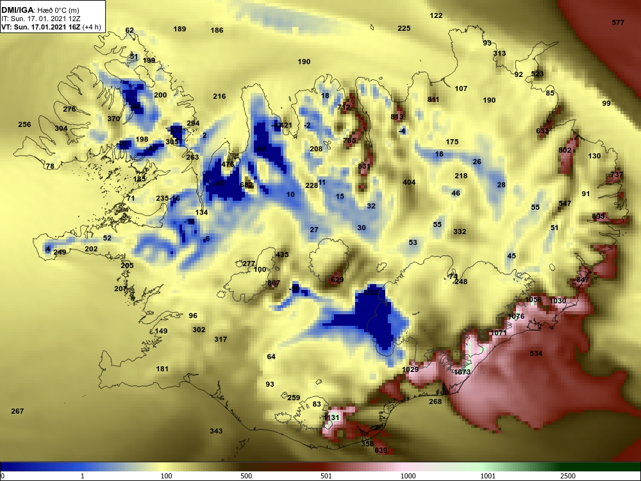
Task: Click the map value '256'
Action: coord(24,125)
